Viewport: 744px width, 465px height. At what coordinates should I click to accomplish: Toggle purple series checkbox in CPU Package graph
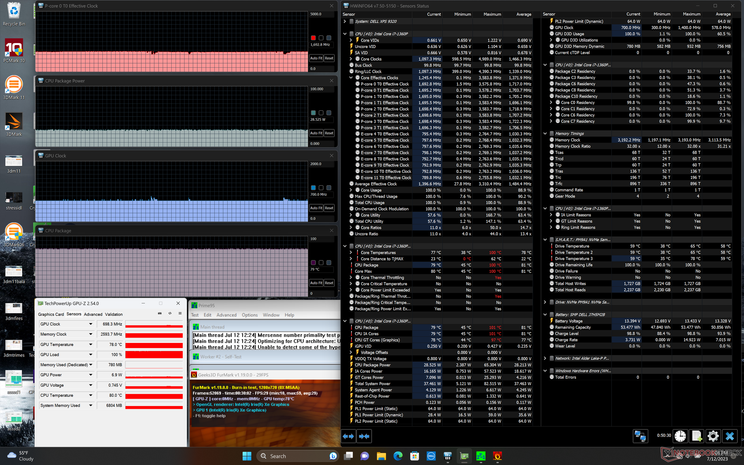[313, 263]
